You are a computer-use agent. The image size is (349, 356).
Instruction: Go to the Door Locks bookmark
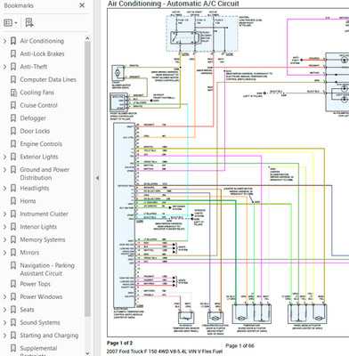point(35,131)
